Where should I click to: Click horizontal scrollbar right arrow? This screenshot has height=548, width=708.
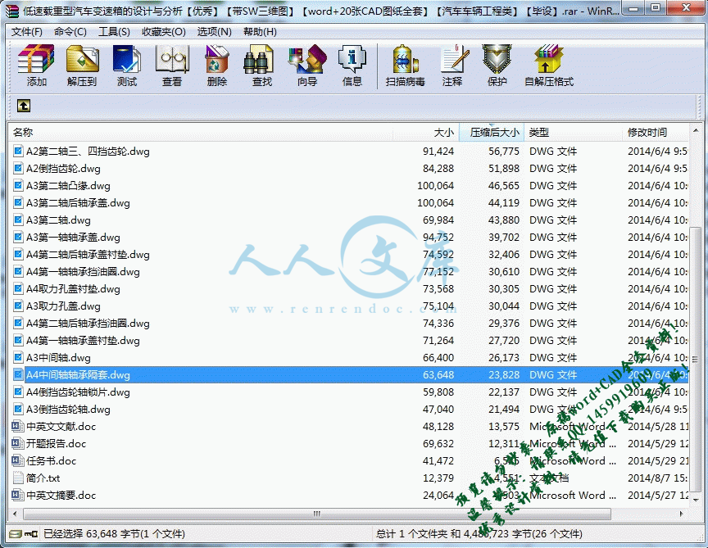click(x=681, y=514)
